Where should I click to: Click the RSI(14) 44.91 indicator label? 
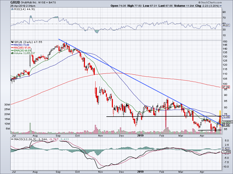pos(24,9)
